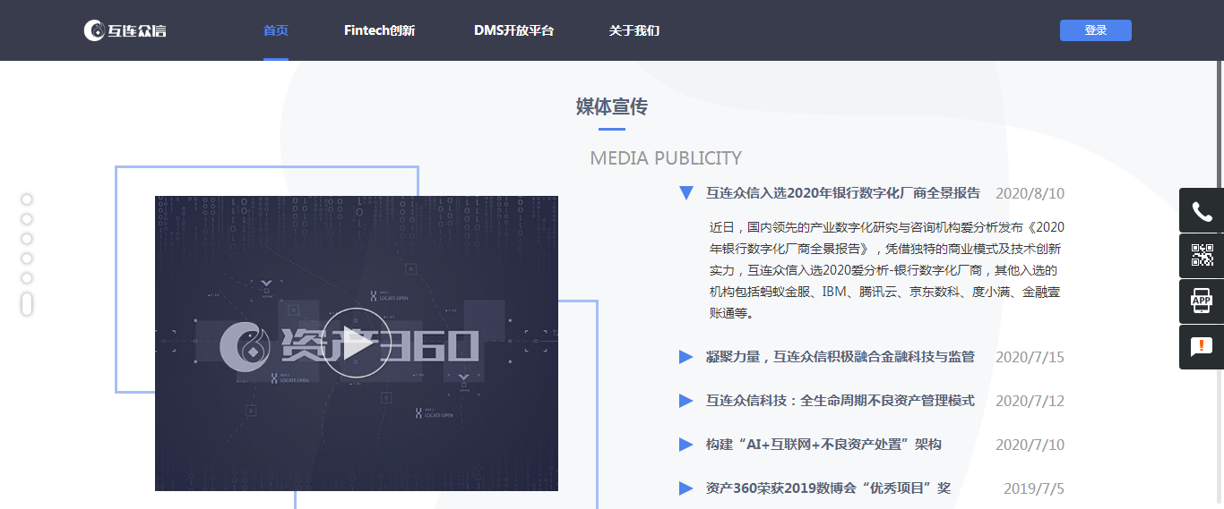Select the third page section dot
This screenshot has width=1224, height=509.
click(x=27, y=239)
